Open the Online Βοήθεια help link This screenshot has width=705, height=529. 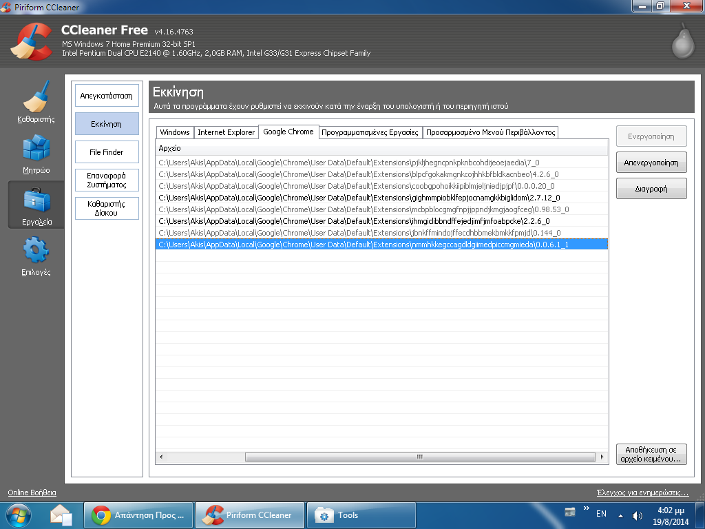[32, 492]
